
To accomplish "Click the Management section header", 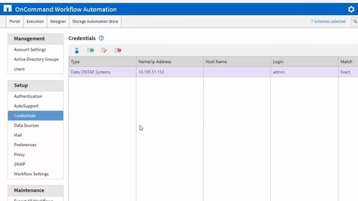I will [36, 39].
